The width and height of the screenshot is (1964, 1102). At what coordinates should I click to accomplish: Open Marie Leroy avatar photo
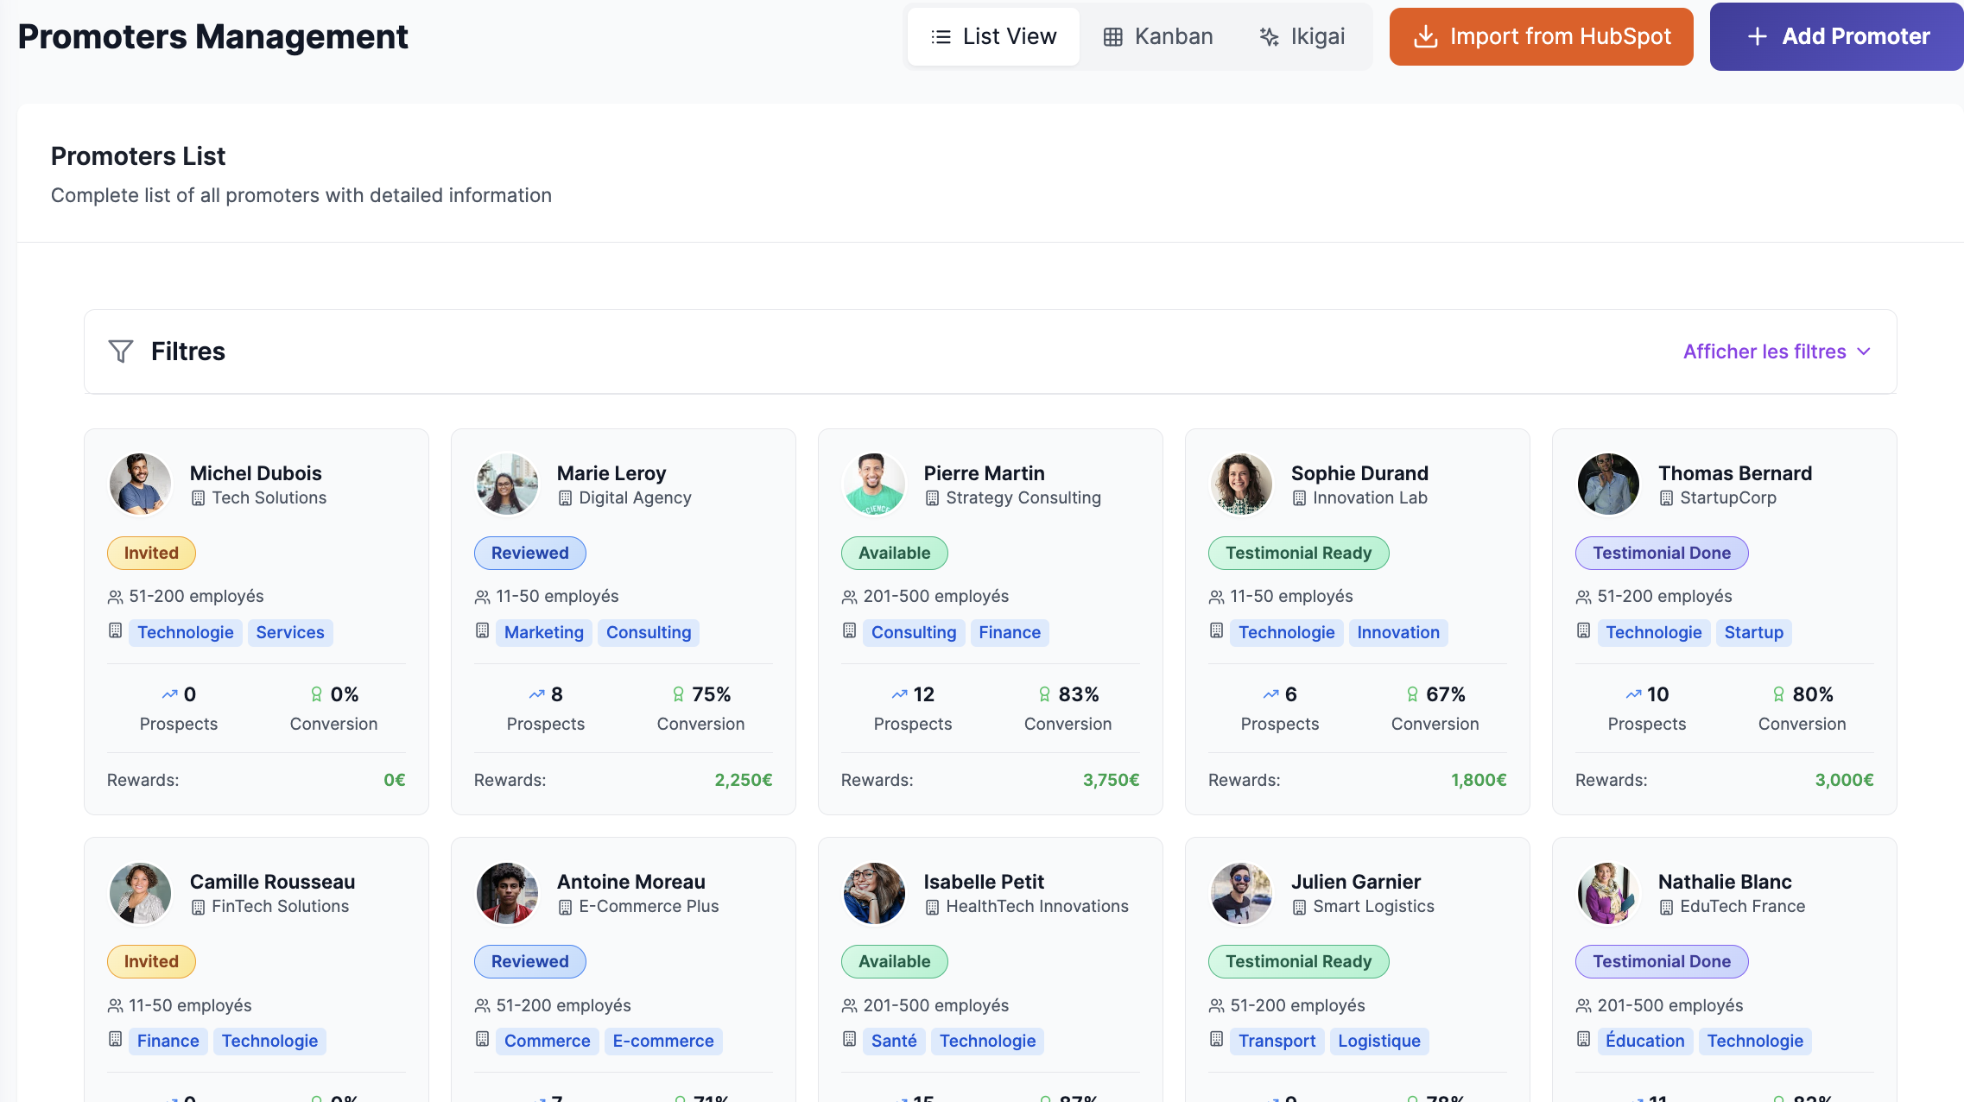pos(507,484)
